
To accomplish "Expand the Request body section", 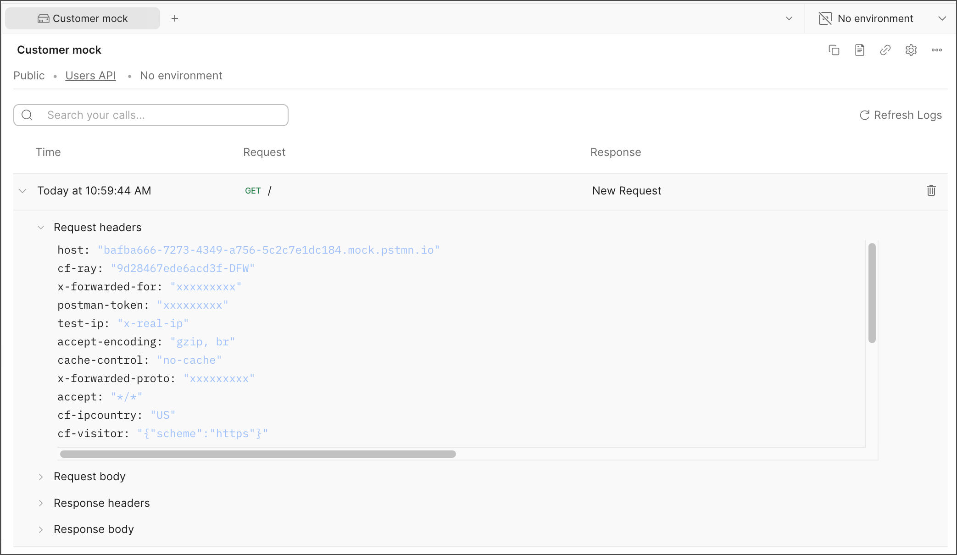I will coord(41,477).
